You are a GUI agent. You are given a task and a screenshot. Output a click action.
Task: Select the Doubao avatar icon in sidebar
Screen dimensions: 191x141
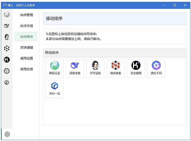[x=7, y=37]
